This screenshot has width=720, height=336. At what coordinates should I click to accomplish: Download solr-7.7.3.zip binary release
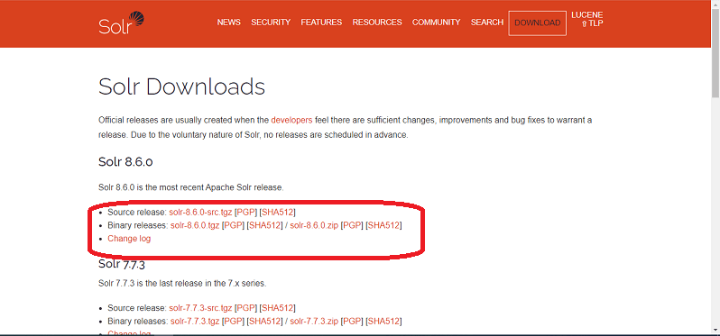pyautogui.click(x=314, y=321)
